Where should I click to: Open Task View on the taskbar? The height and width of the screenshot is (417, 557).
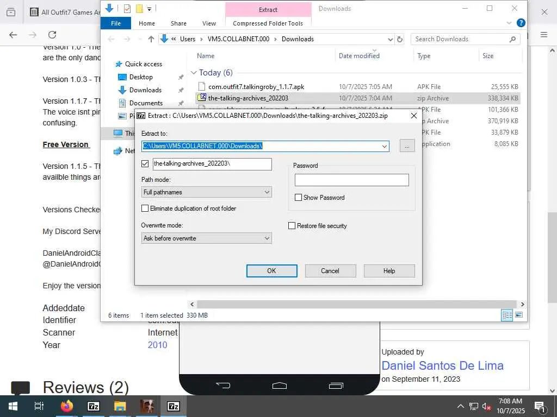coord(39,406)
